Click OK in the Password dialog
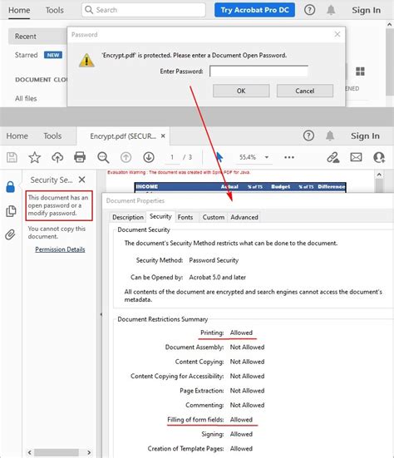The width and height of the screenshot is (394, 458). pyautogui.click(x=241, y=91)
